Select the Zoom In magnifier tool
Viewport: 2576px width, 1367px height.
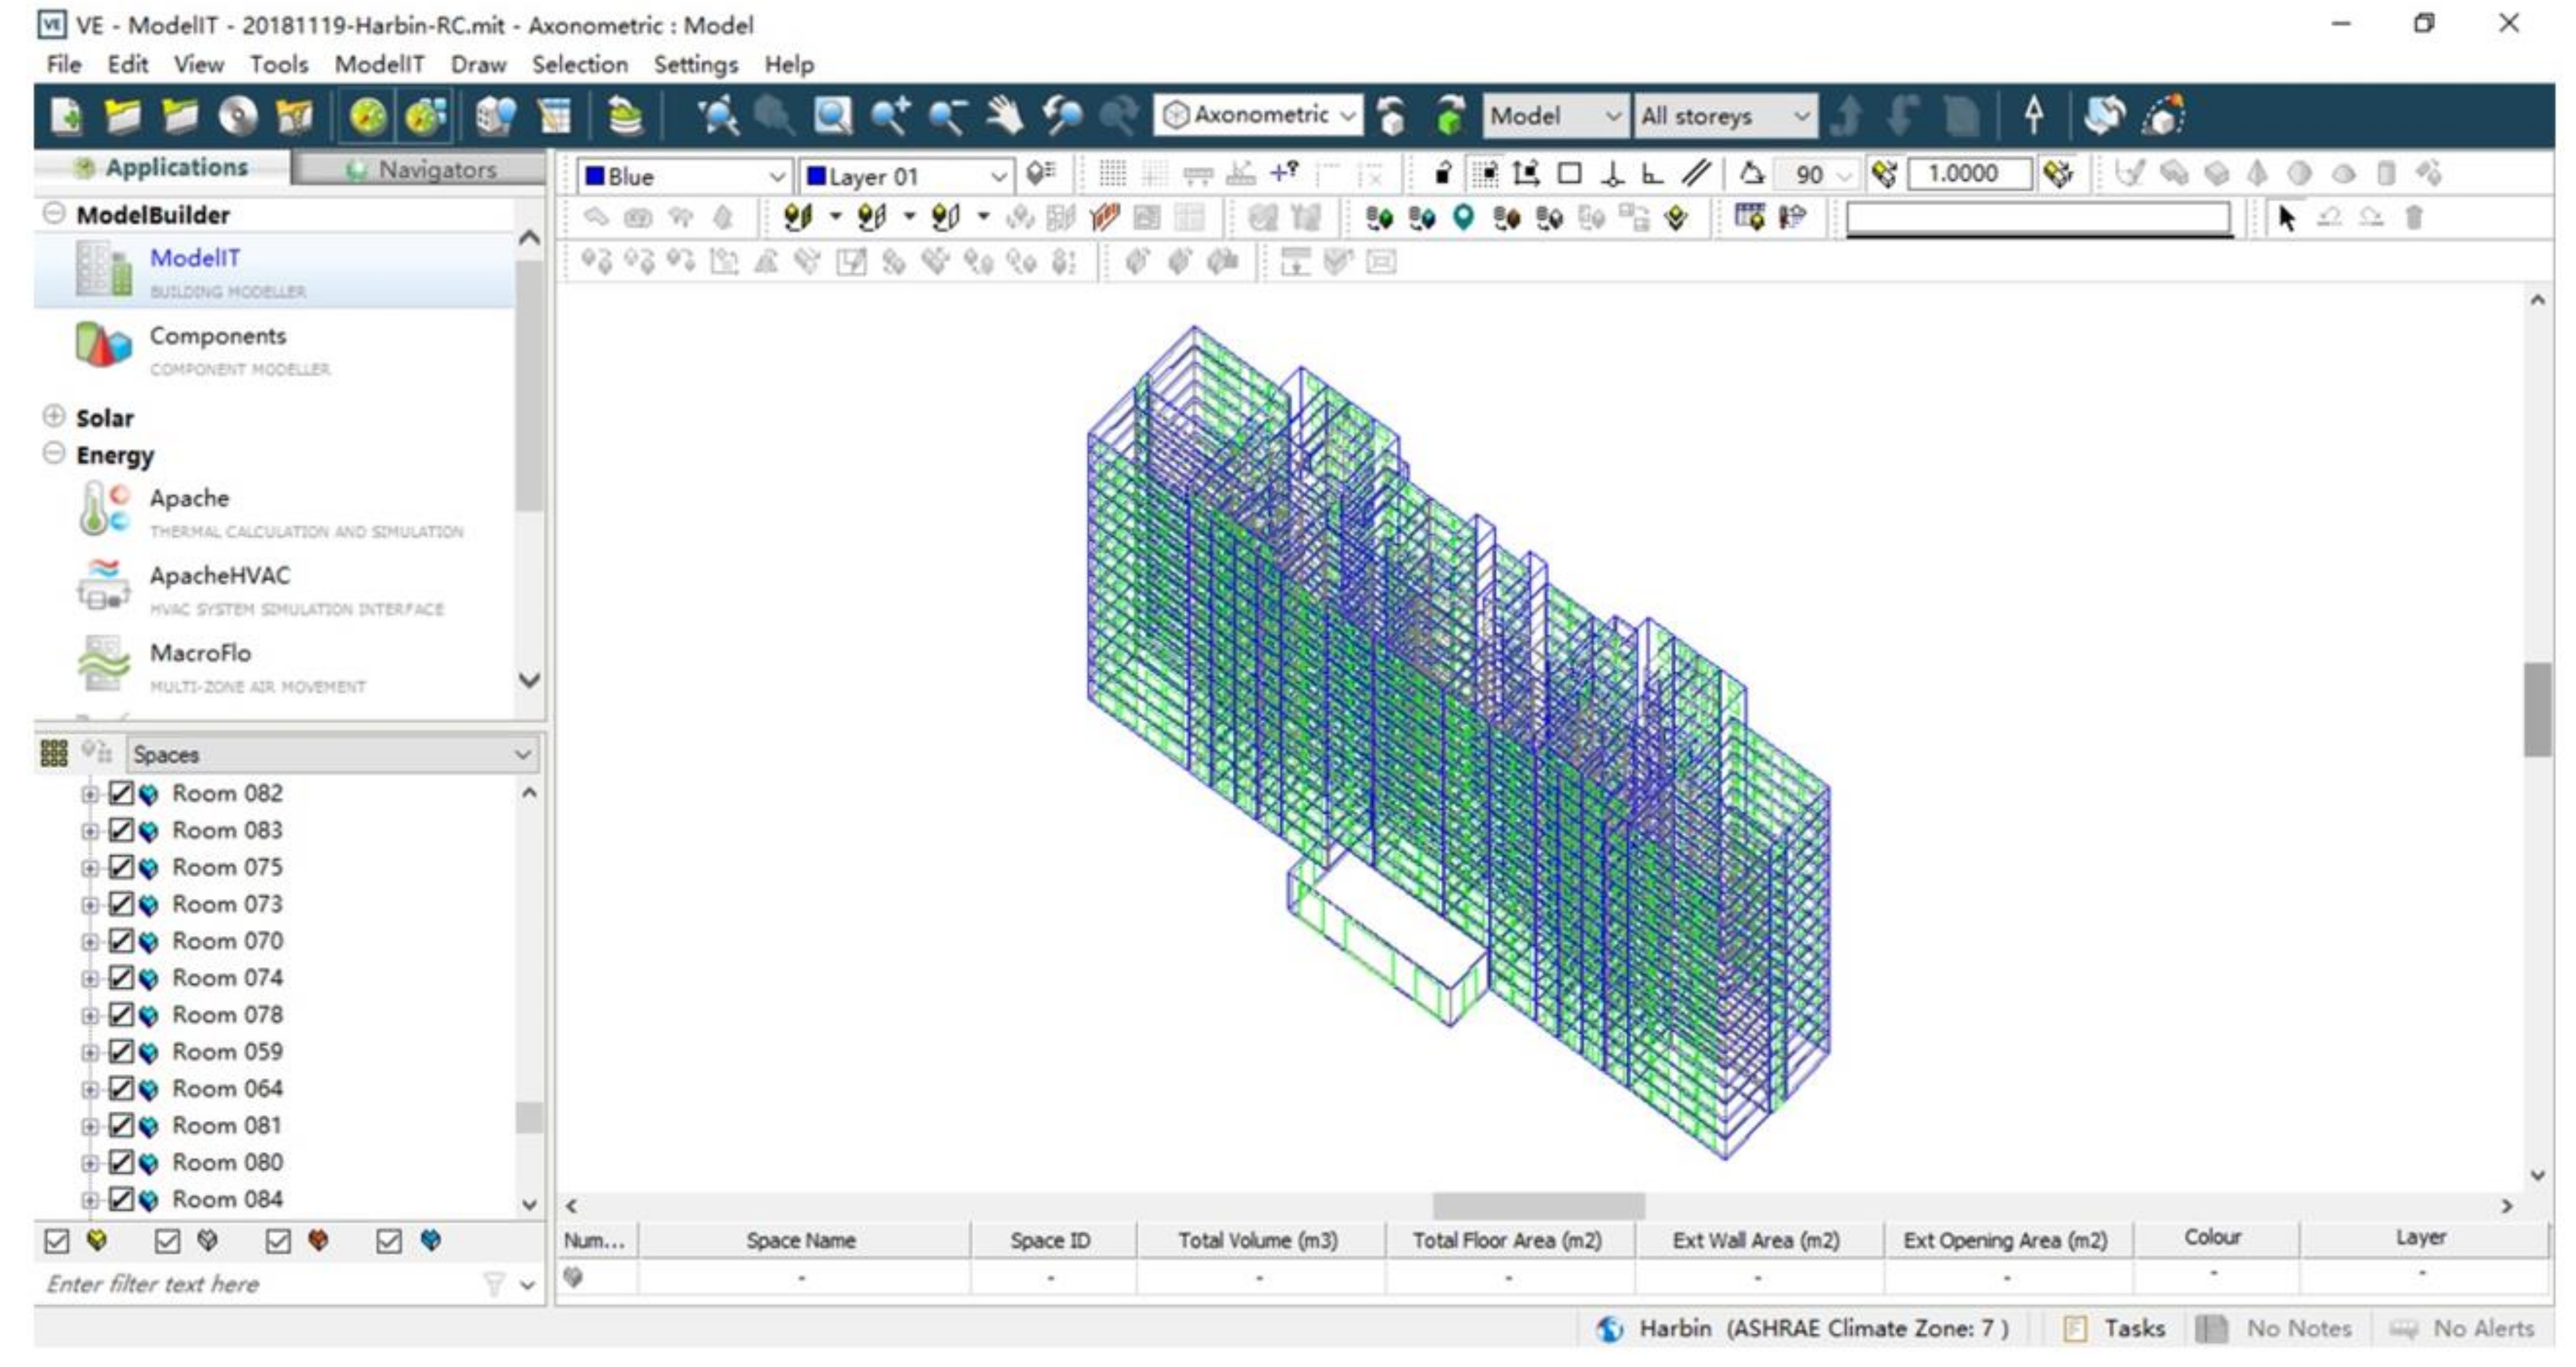889,116
